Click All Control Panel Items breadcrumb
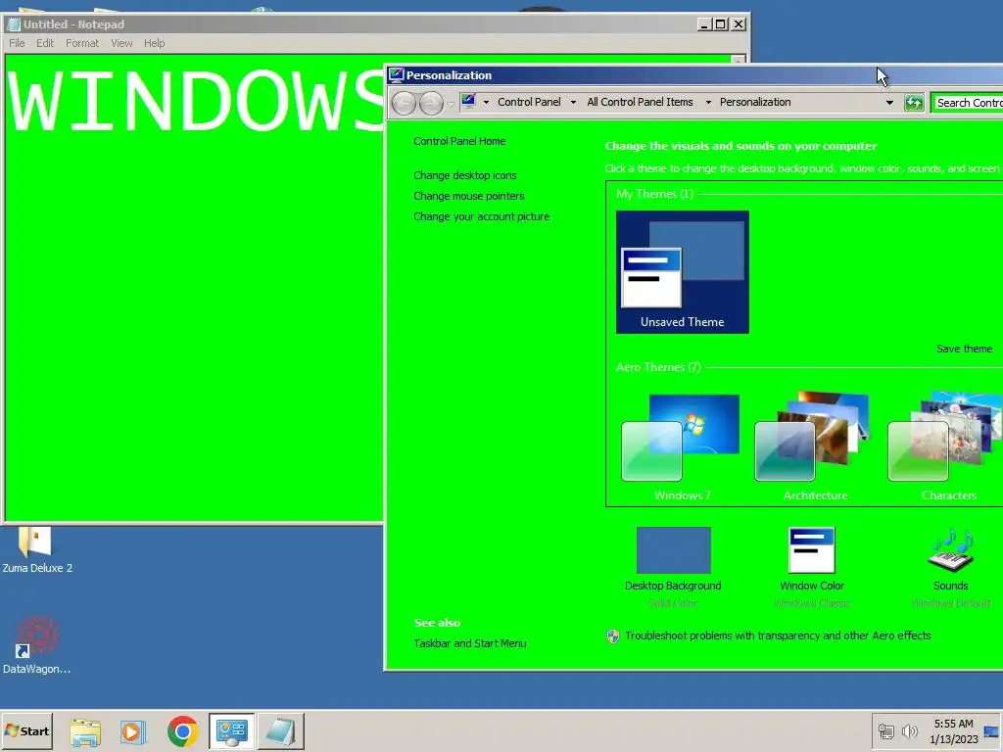Screen dimensions: 1003x752 pyautogui.click(x=640, y=102)
